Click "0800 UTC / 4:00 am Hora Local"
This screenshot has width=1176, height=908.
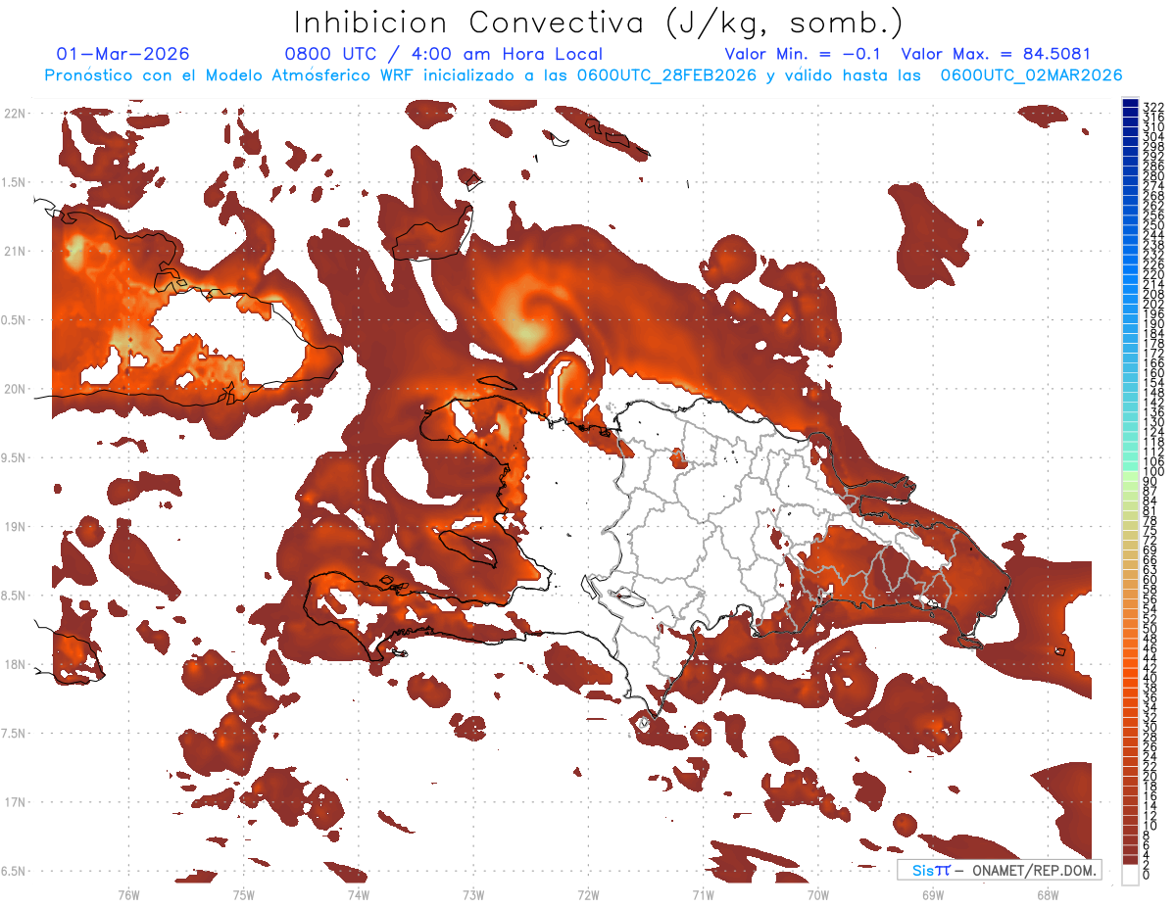tap(443, 54)
